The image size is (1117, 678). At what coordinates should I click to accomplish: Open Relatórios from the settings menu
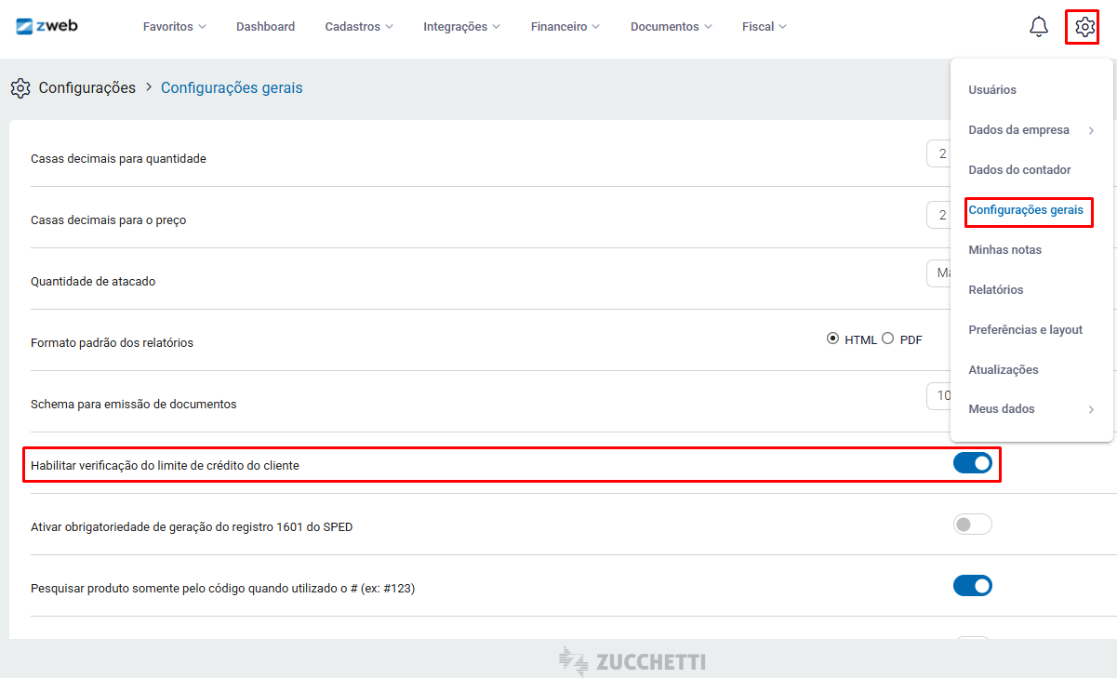[995, 290]
